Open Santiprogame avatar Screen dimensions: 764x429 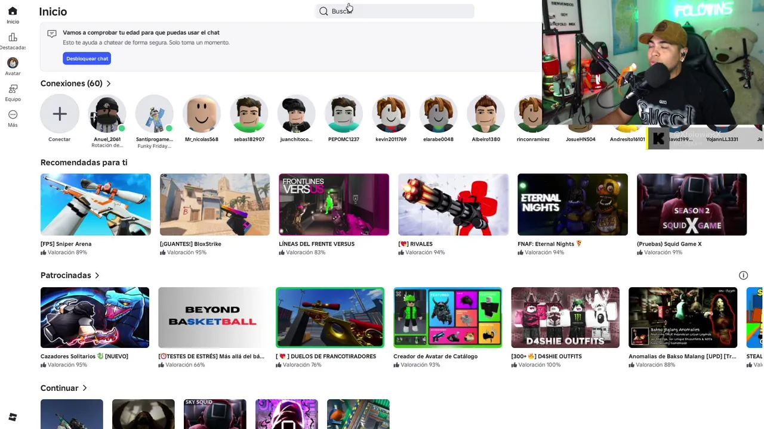[154, 113]
